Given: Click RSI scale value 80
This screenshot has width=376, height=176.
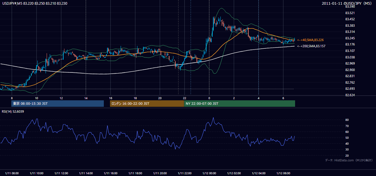Looking at the screenshot, I should point(347,120).
